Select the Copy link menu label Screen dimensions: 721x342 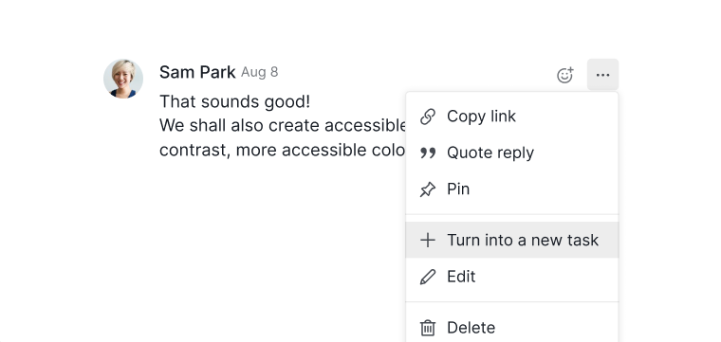coord(481,117)
